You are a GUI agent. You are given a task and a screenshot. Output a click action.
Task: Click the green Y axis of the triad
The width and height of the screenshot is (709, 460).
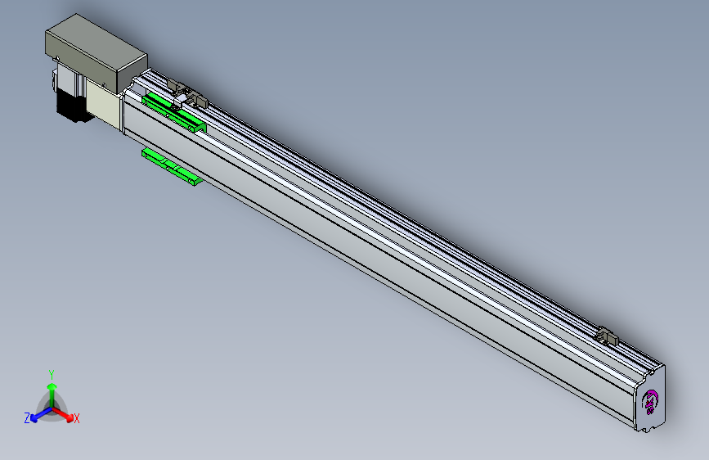point(52,395)
